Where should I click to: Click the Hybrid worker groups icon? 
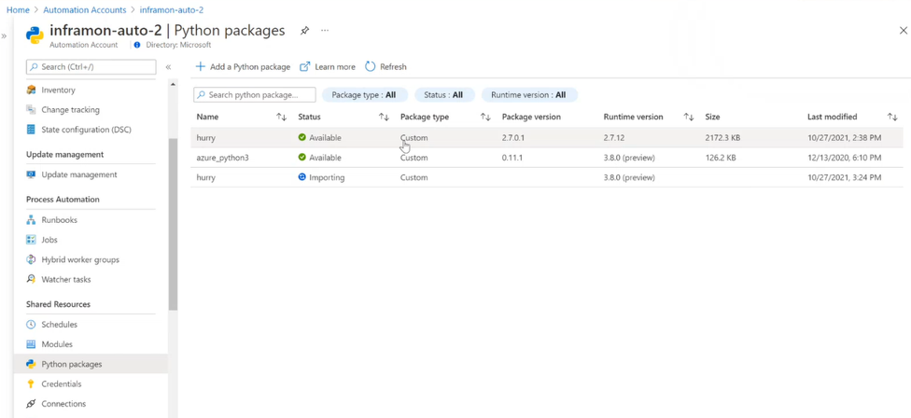(x=31, y=259)
